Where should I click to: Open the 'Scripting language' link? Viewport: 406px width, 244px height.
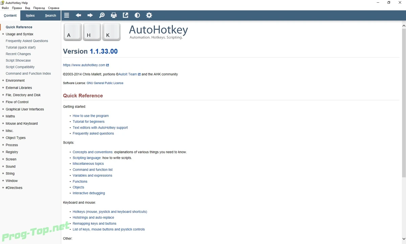[87, 158]
